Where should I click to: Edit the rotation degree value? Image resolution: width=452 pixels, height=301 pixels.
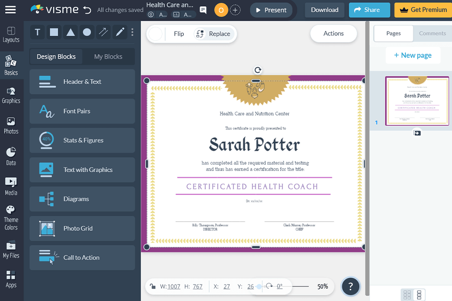click(x=280, y=286)
